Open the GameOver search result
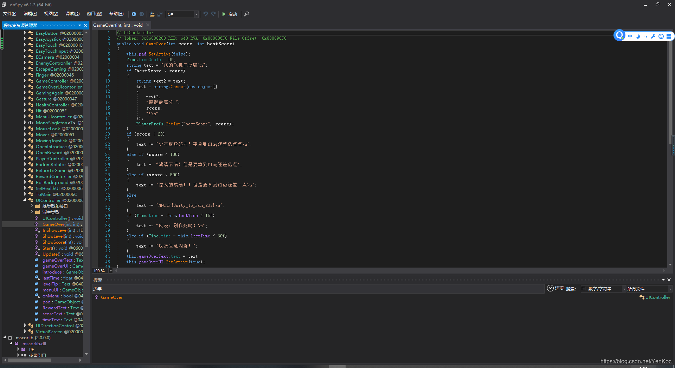 tap(112, 297)
